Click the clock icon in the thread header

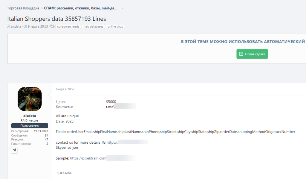tap(25, 26)
